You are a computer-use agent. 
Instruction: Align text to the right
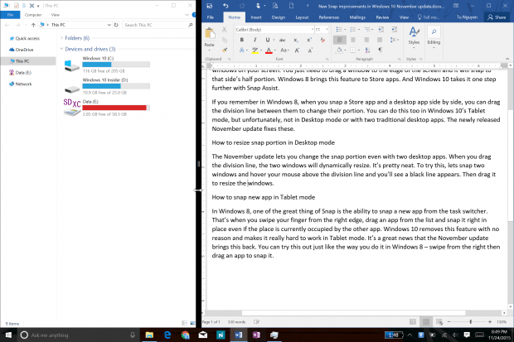pos(366,40)
